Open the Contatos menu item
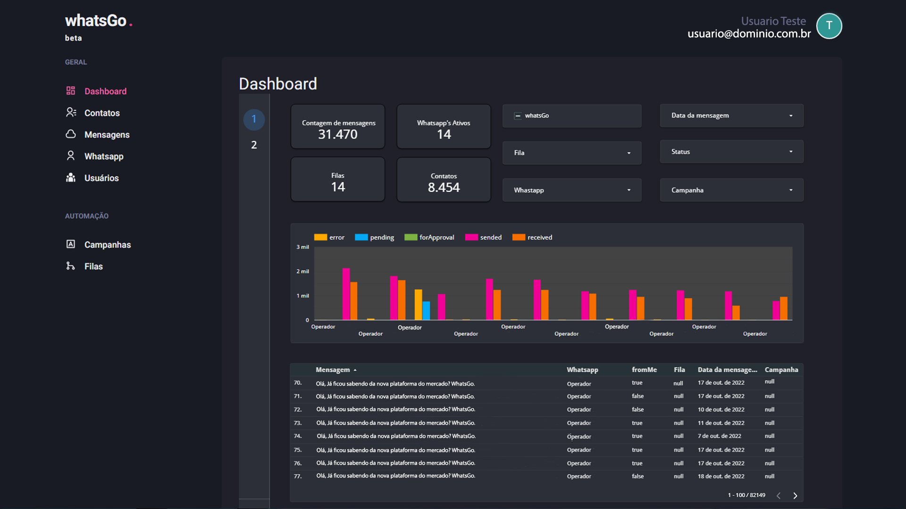The height and width of the screenshot is (509, 906). tap(102, 113)
